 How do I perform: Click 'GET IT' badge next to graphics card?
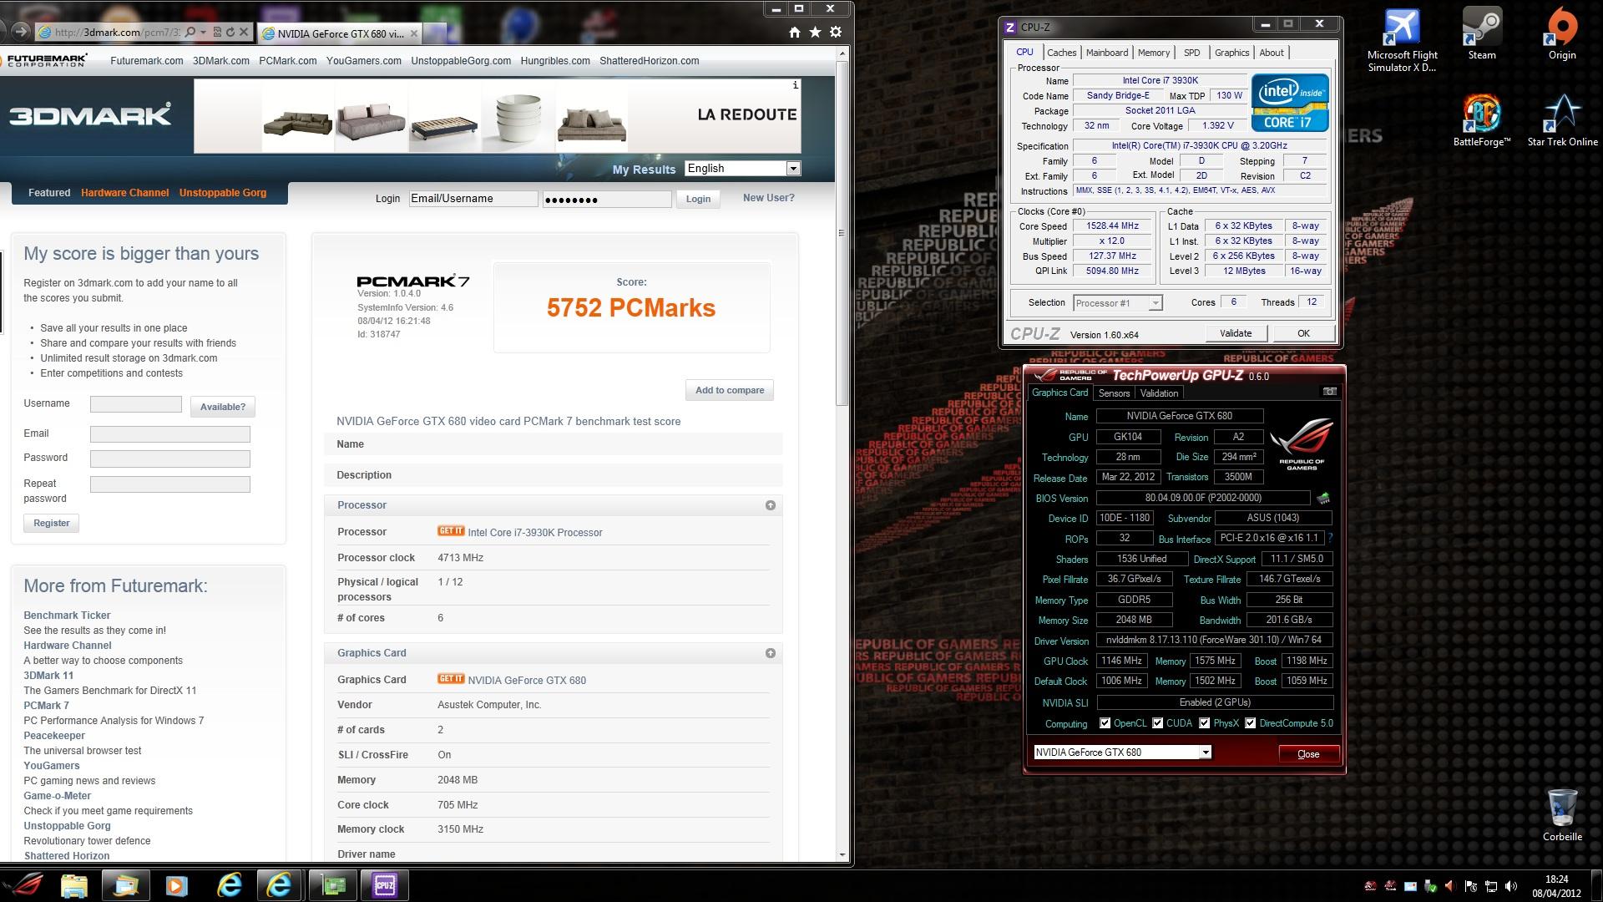(x=451, y=679)
